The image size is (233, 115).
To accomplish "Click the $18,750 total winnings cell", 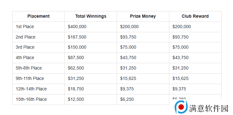I will point(76,89).
